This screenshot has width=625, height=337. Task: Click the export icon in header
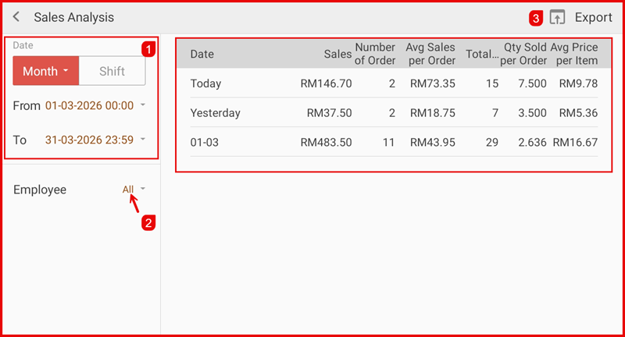[557, 17]
